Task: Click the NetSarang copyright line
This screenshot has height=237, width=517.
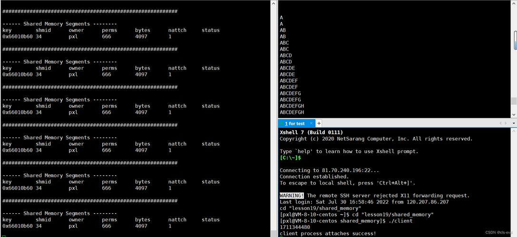Action: 376,139
